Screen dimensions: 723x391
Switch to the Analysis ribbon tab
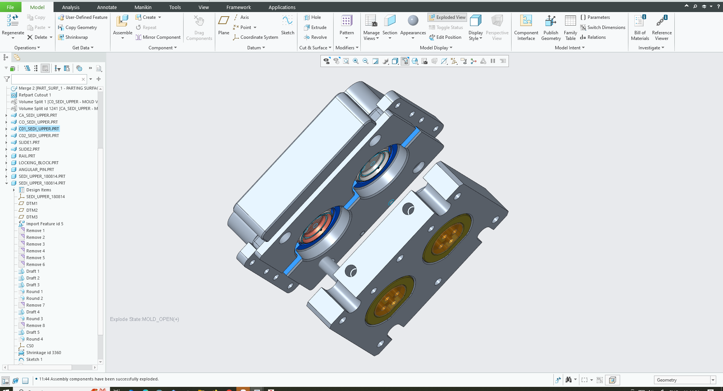click(x=70, y=7)
